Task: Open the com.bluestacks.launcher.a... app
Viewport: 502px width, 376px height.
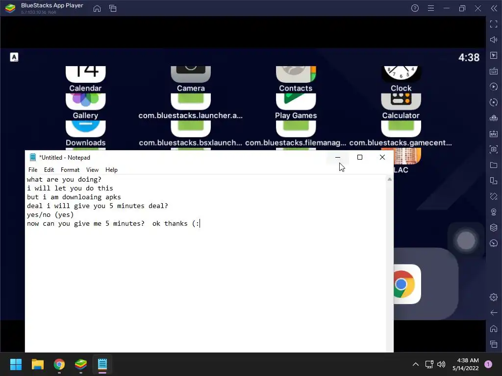Action: pos(191,106)
